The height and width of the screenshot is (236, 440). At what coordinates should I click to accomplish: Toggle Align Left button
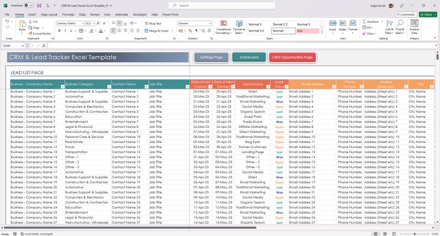pyautogui.click(x=114, y=30)
